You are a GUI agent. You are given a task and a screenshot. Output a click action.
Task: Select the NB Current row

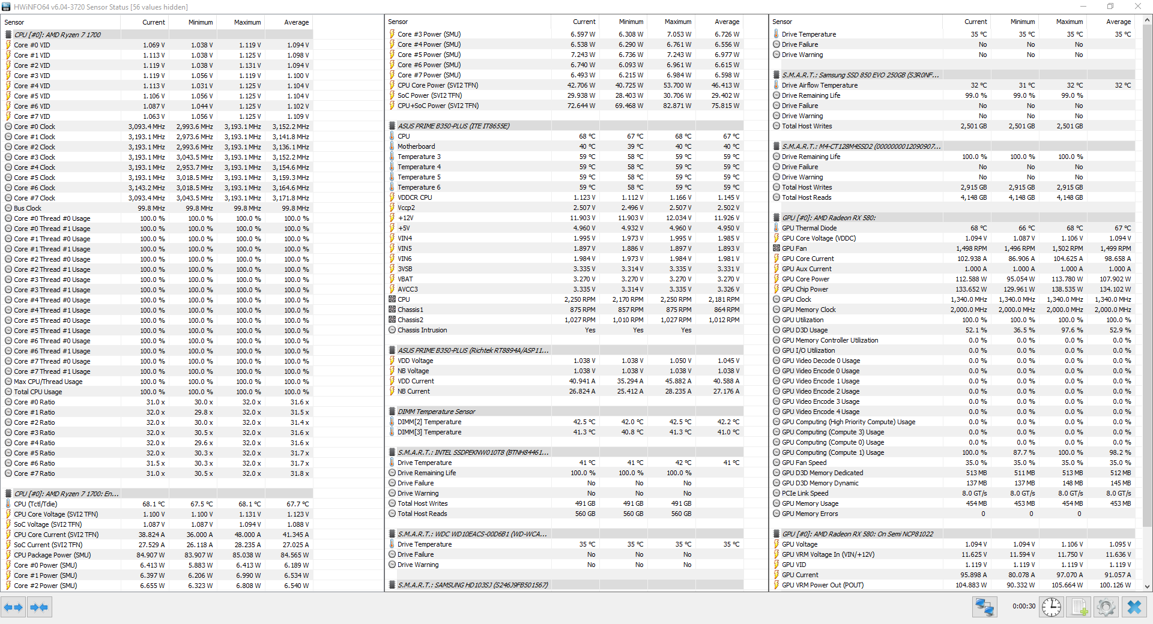click(564, 391)
